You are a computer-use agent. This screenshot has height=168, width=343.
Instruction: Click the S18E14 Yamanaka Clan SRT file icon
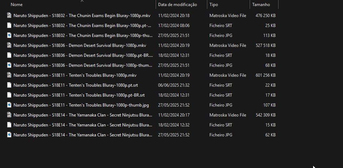9,125
